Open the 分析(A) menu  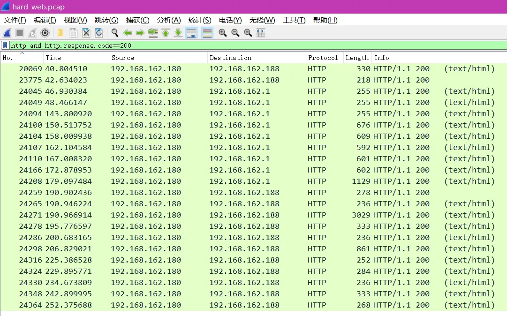[169, 20]
